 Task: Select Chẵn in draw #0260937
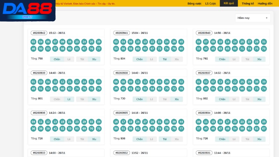[x=222, y=99]
